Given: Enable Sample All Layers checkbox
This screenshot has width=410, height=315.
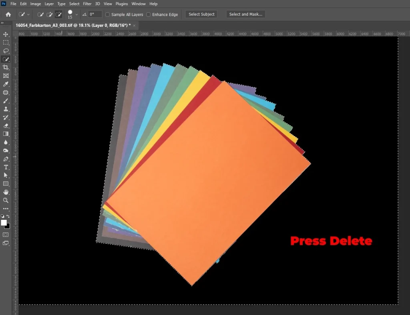Looking at the screenshot, I should point(107,14).
